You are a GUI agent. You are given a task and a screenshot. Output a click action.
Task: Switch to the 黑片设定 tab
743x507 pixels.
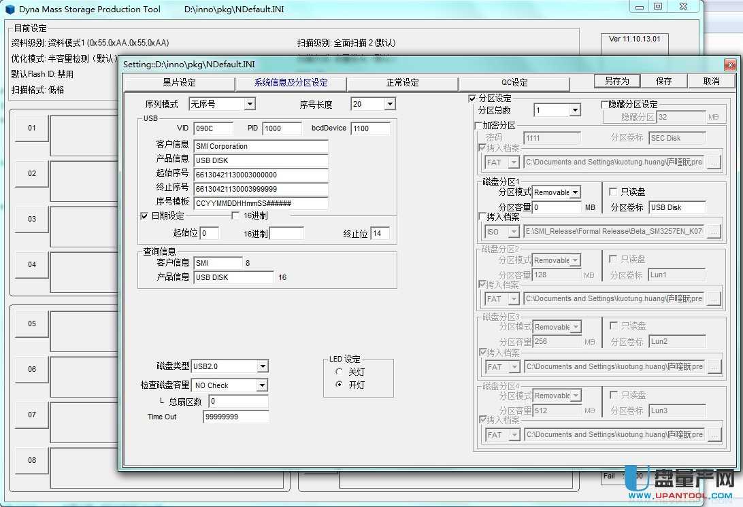click(179, 83)
